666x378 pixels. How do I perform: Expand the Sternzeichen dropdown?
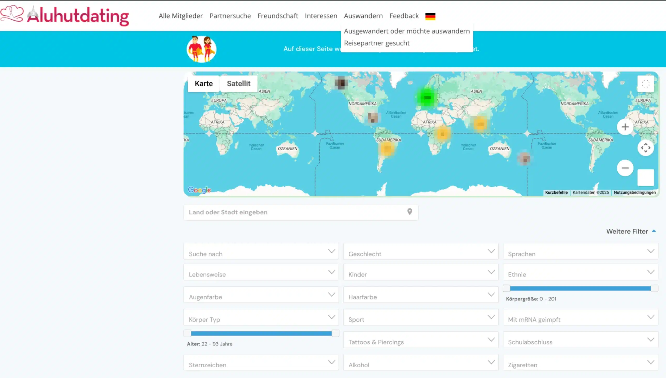click(x=261, y=362)
